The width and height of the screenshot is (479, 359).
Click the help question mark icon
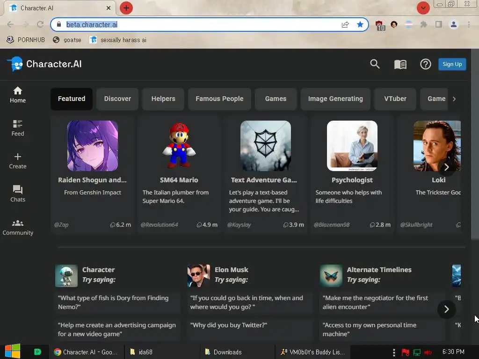(x=426, y=64)
